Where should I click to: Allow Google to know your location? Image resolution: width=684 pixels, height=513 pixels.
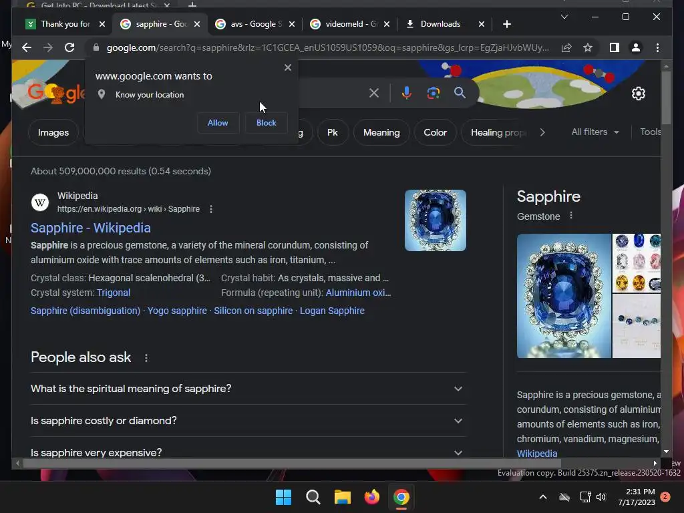click(218, 123)
